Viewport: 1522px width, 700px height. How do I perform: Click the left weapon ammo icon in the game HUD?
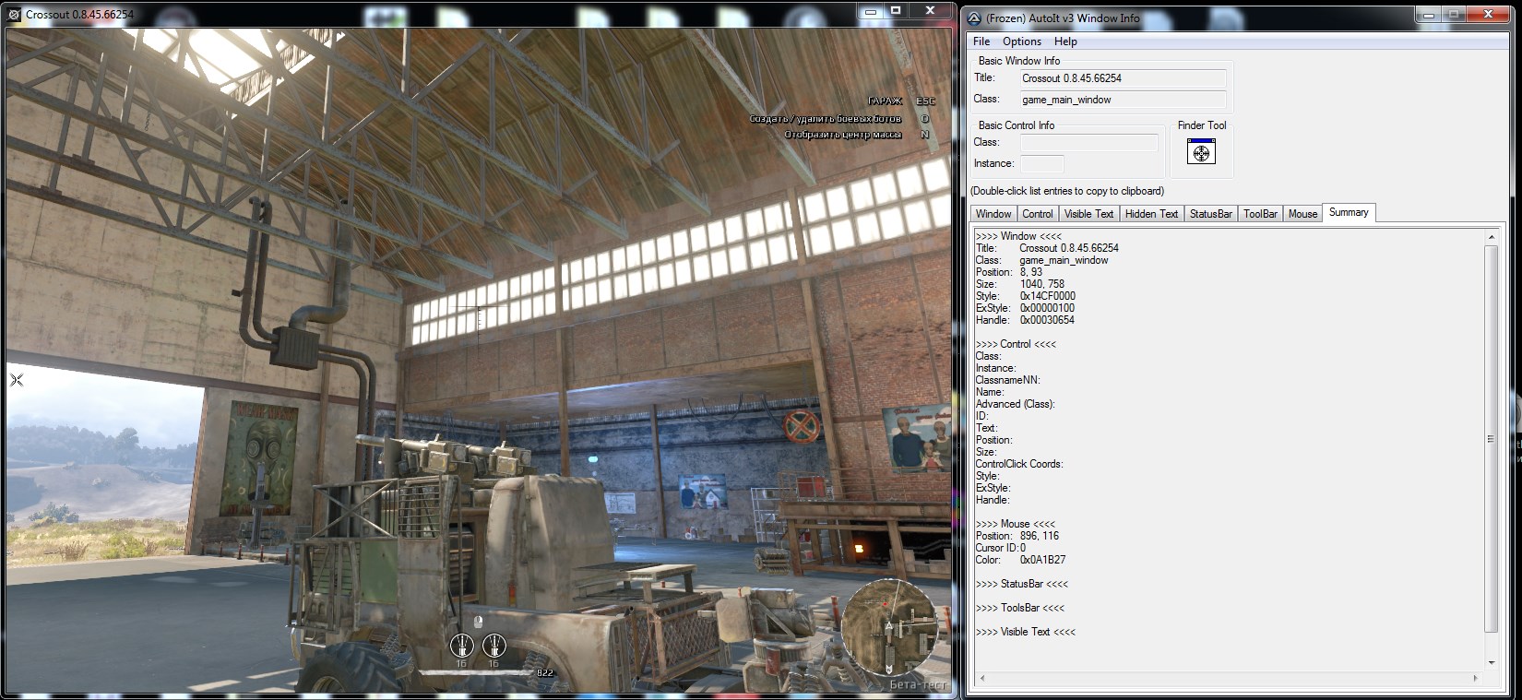click(461, 645)
